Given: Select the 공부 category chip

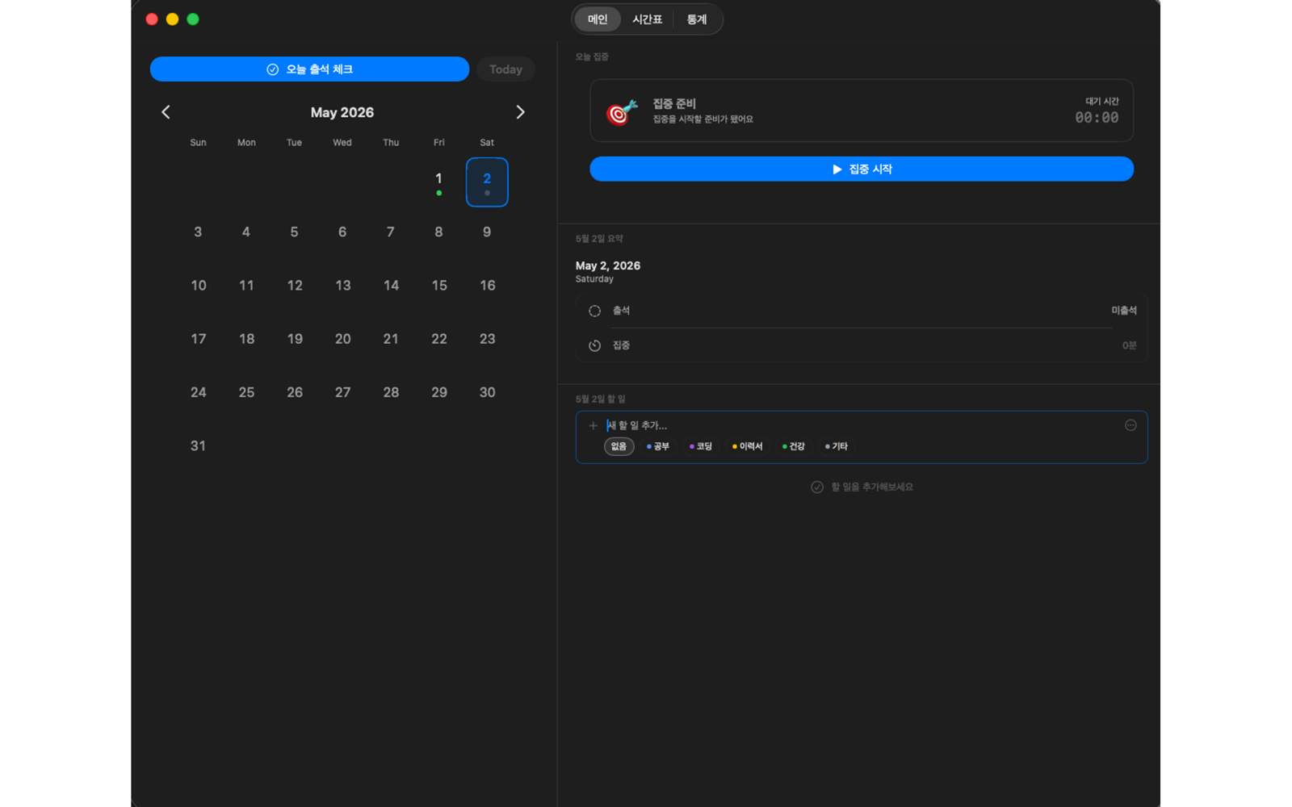Looking at the screenshot, I should 658,446.
